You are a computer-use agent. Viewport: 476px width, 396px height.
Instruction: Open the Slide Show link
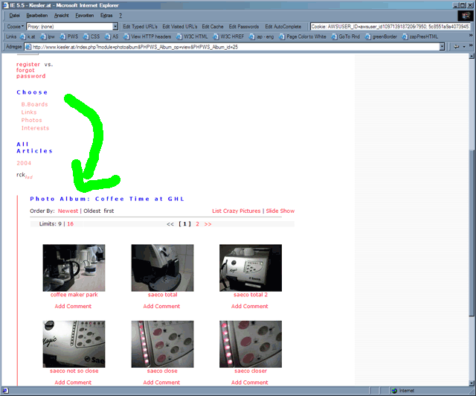pyautogui.click(x=280, y=211)
